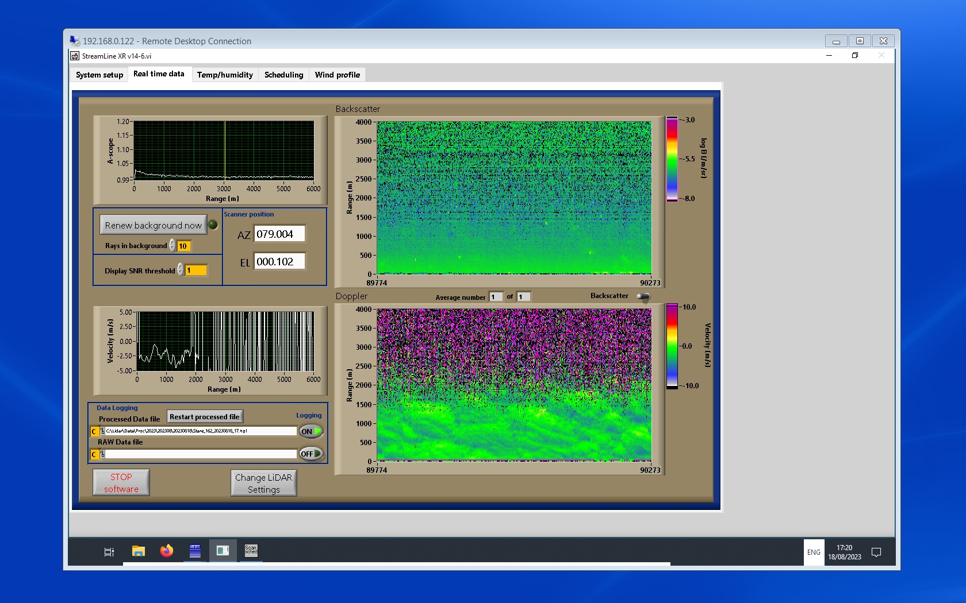This screenshot has width=966, height=603.
Task: Switch to the Wind profile tab
Action: [337, 75]
